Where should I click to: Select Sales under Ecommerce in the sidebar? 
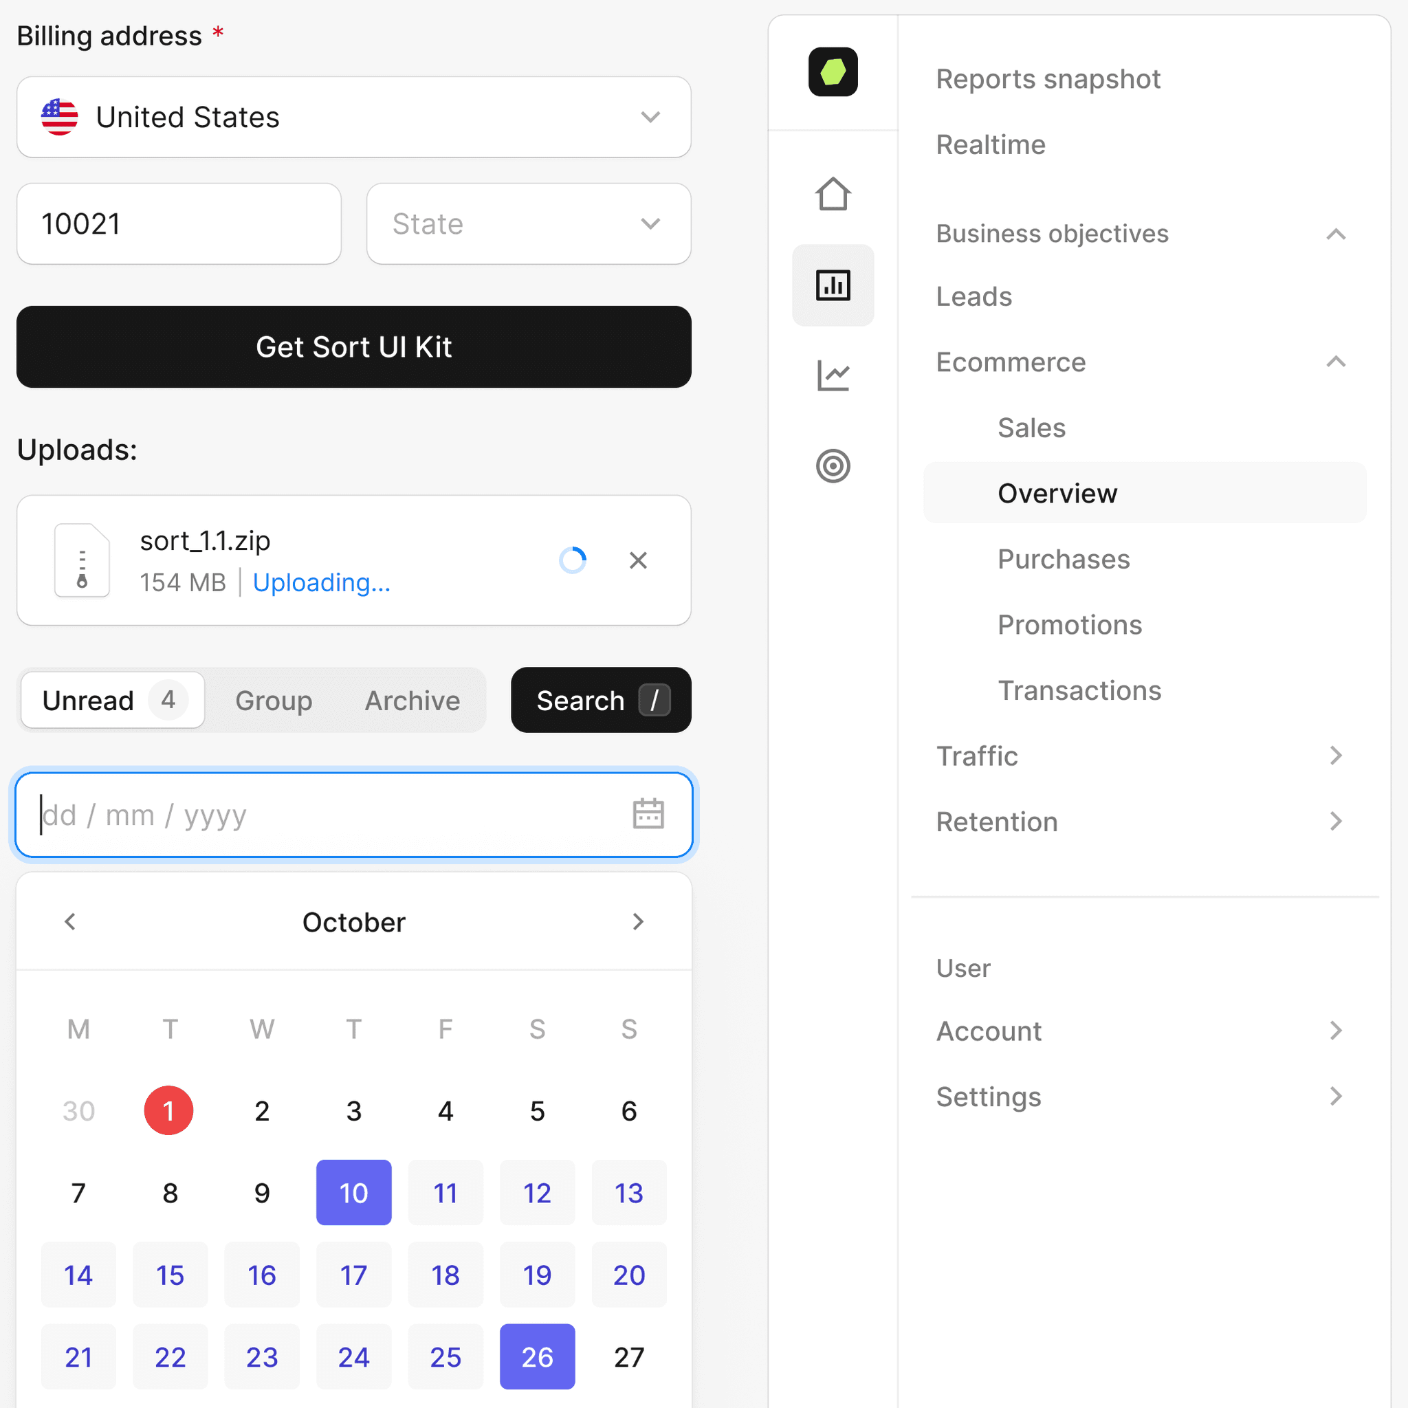point(1031,428)
